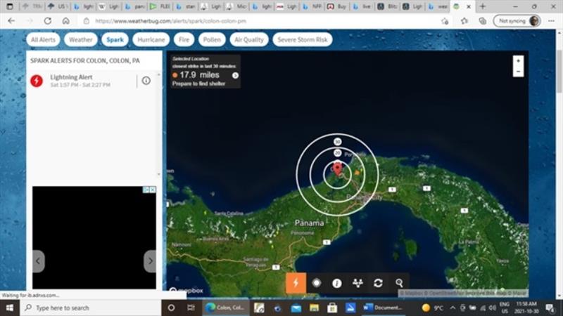Click the page vertical scrollbar
563x316 pixels.
(559, 72)
